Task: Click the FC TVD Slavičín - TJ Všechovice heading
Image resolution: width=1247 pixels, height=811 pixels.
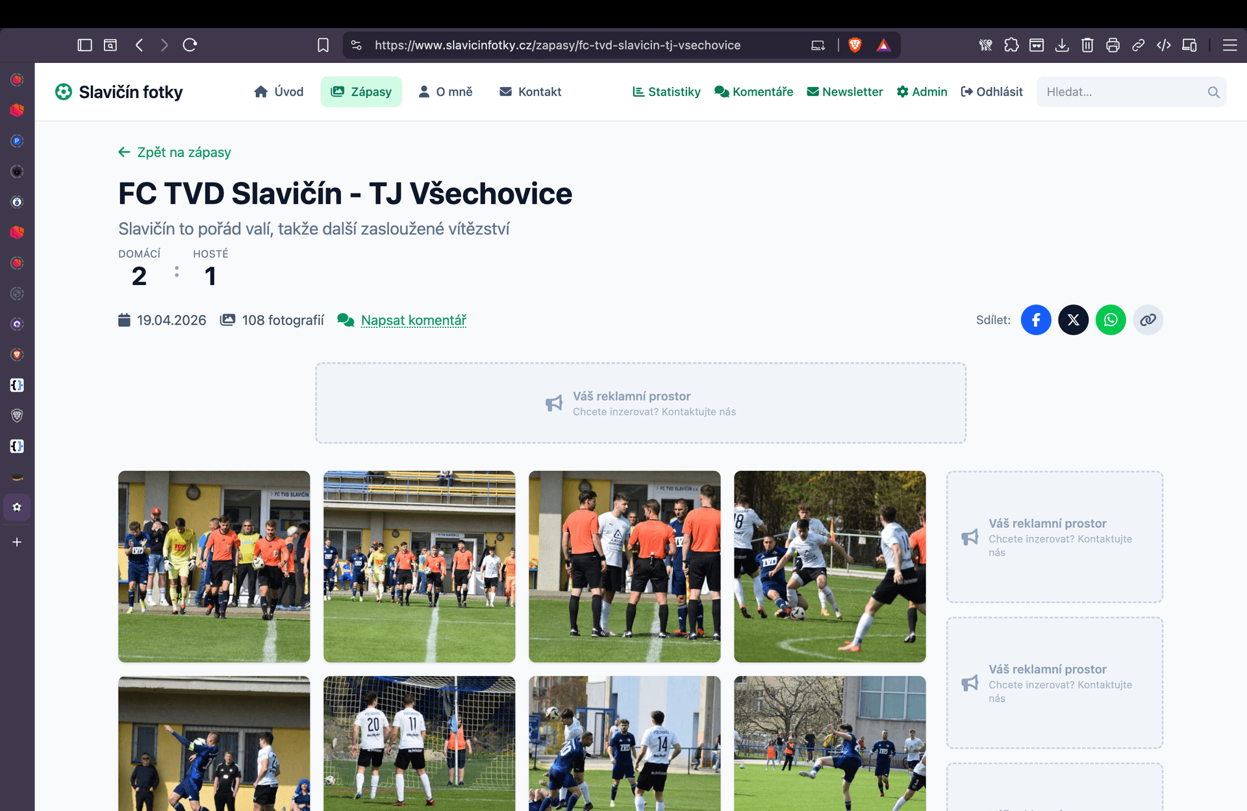Action: [x=346, y=193]
